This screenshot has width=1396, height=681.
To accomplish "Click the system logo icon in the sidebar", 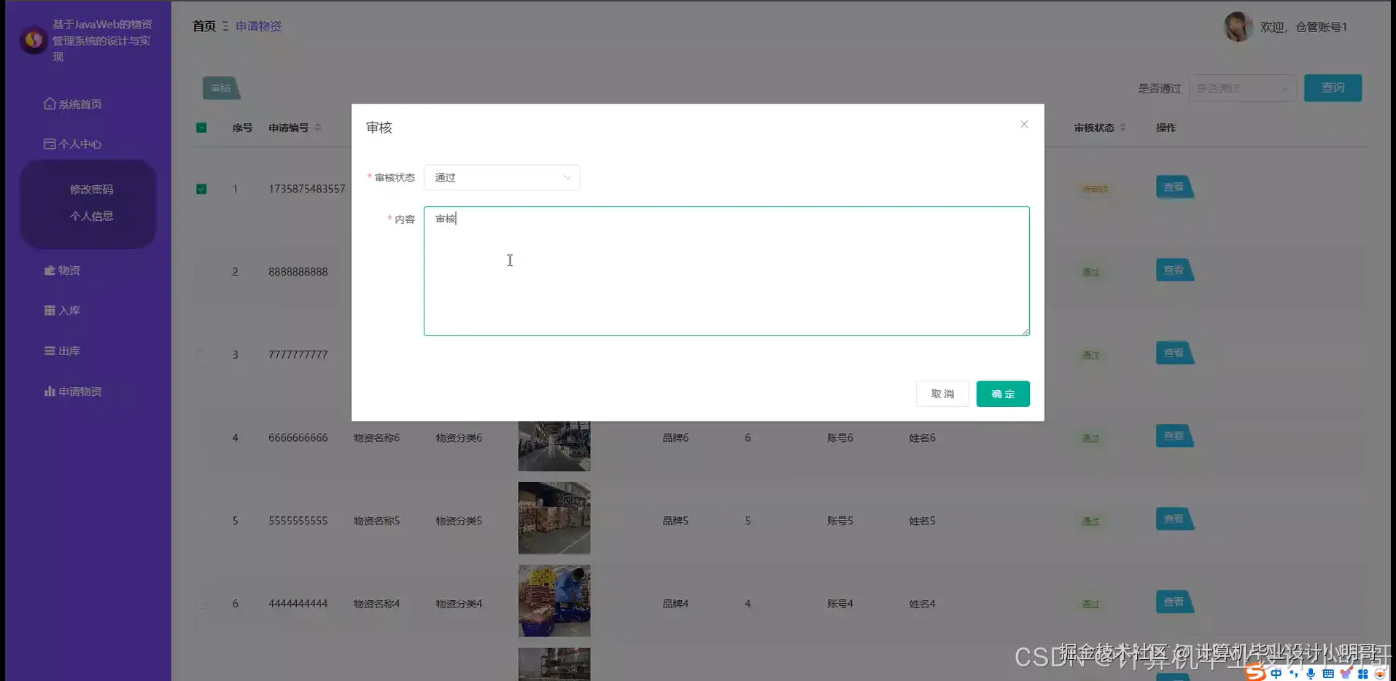I will click(x=34, y=40).
